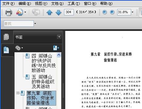Image resolution: width=142 pixels, height=109 pixels.
Task: Click the new bookmark icon
Action: pyautogui.click(x=56, y=48)
